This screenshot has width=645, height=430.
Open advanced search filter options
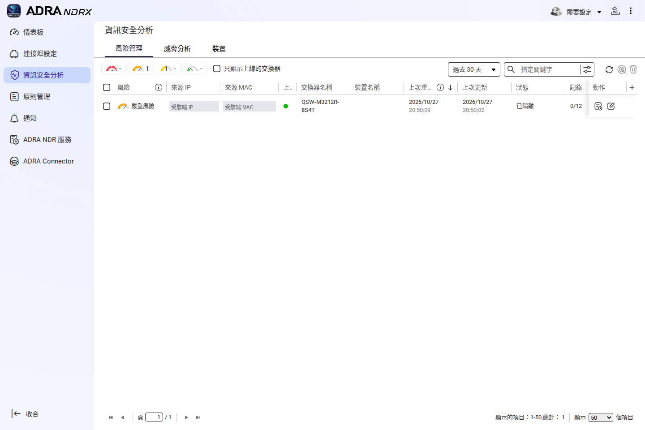coord(587,69)
